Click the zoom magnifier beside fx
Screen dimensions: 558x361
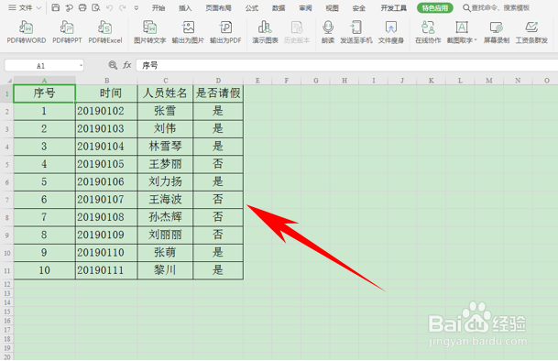tap(113, 65)
